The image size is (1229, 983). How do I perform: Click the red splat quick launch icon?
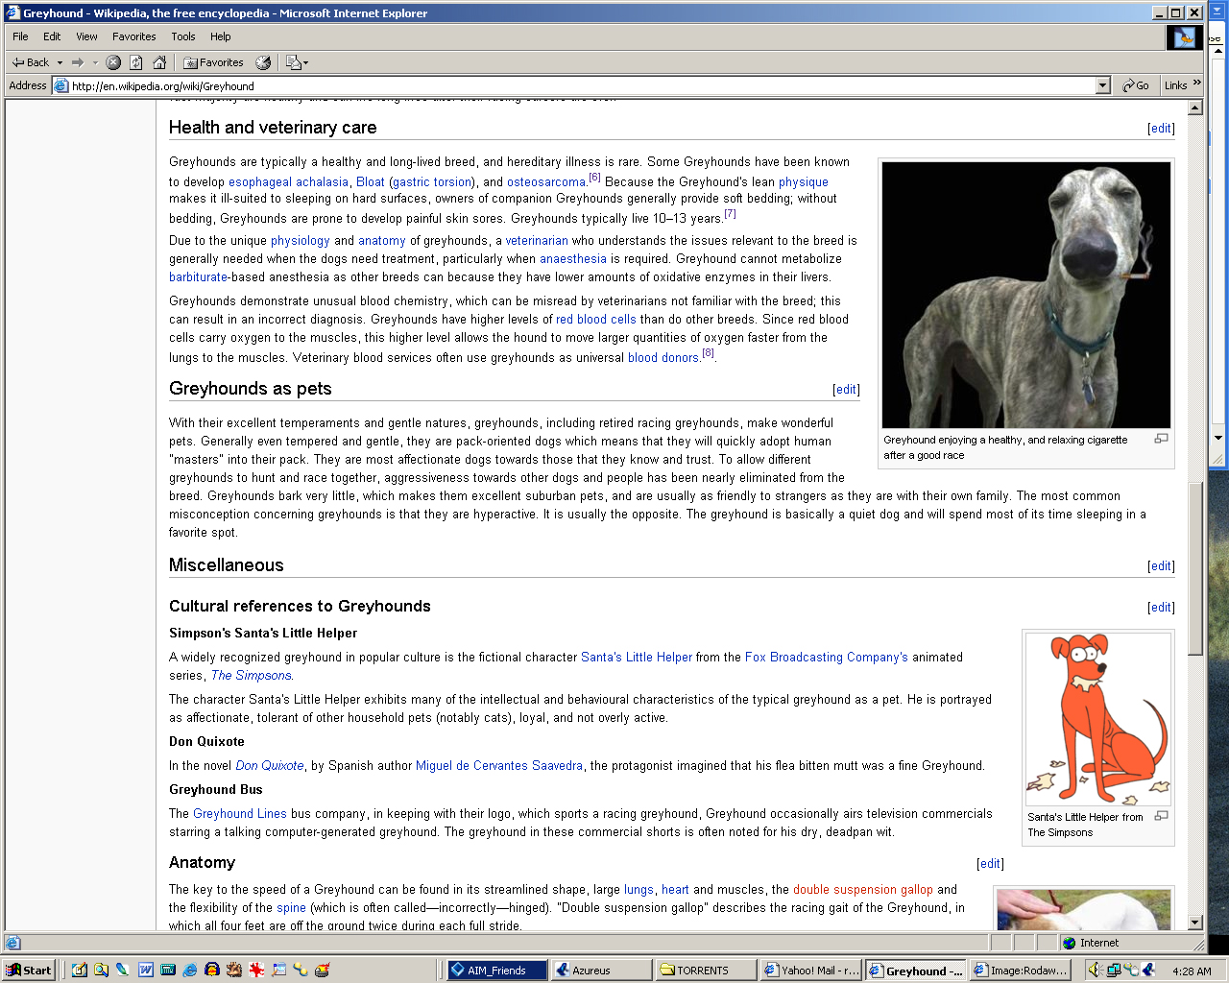click(x=256, y=970)
